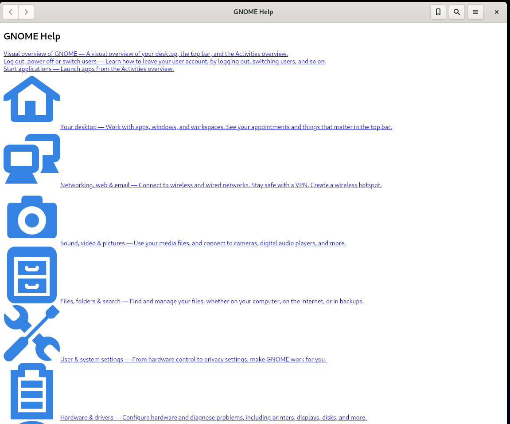
Task: Click the file cabinet icon for Files
Action: click(x=32, y=275)
